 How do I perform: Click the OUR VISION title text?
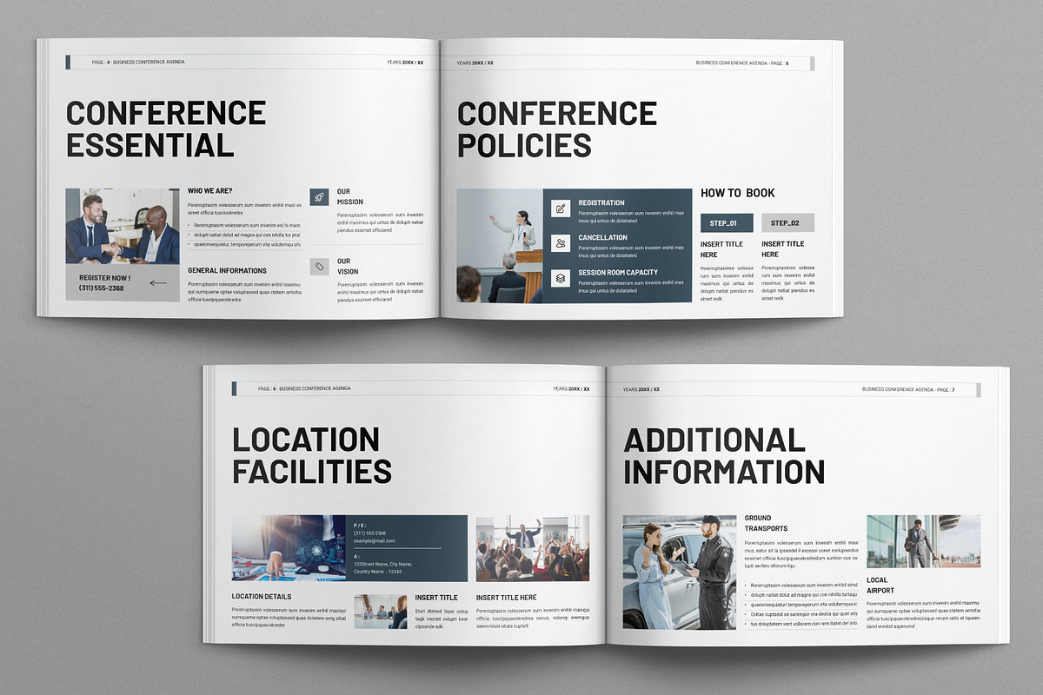point(348,266)
